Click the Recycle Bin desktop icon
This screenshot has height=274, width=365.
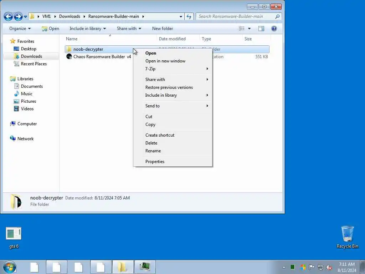click(x=347, y=237)
